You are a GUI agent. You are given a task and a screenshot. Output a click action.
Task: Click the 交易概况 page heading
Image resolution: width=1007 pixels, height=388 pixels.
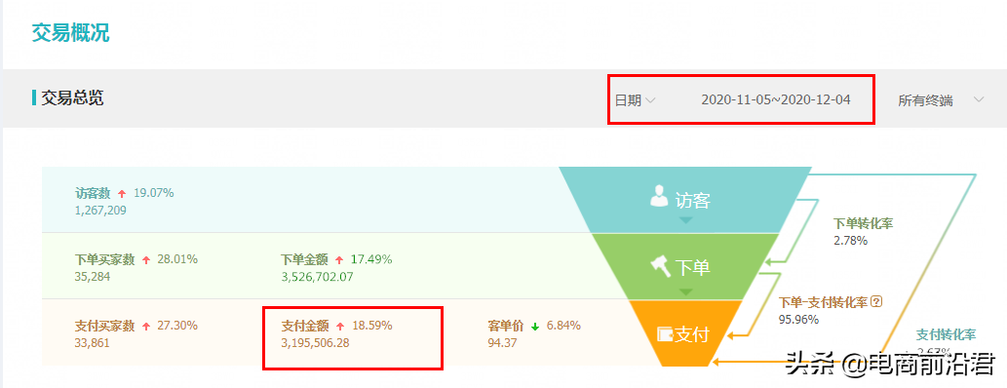coord(70,33)
